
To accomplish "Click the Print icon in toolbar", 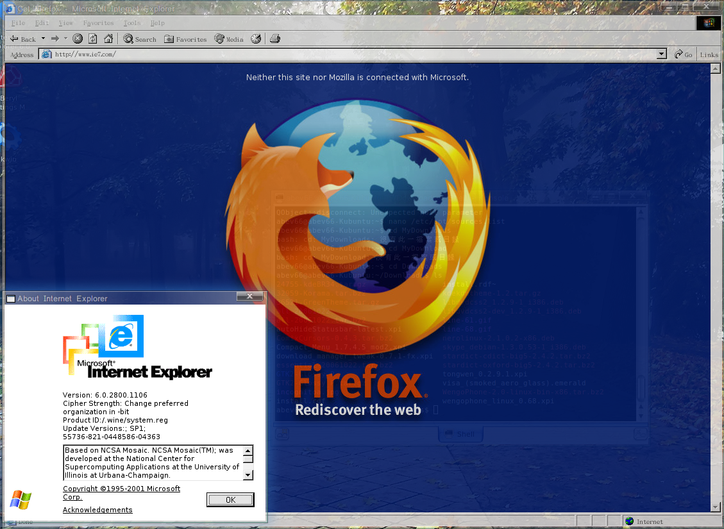I will point(275,38).
